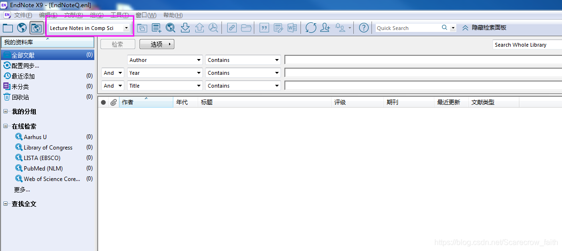This screenshot has width=562, height=251.
Task: Open the Lecture Notes in Comp Sci style dropdown
Action: [x=126, y=28]
